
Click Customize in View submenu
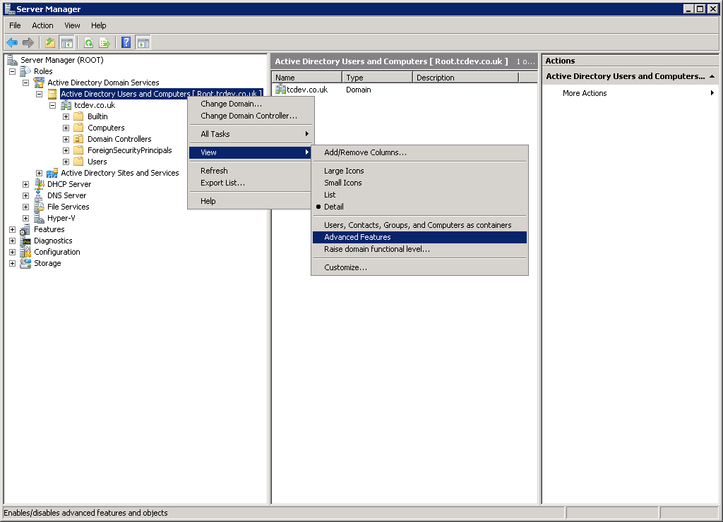pos(419,267)
